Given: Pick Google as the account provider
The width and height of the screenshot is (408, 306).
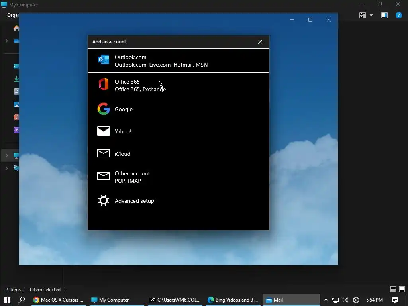Looking at the screenshot, I should [178, 109].
